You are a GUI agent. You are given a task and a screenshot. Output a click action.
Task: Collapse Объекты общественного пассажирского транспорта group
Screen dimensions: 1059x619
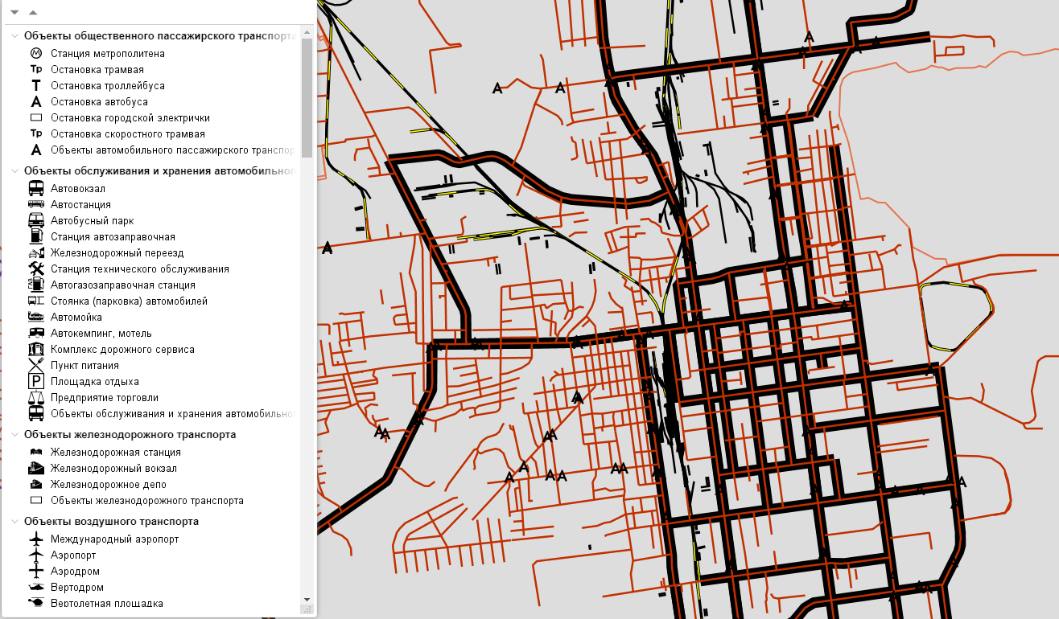click(x=14, y=36)
